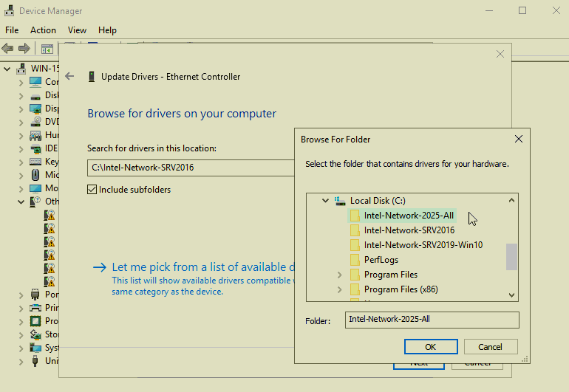This screenshot has height=392, width=569.
Task: Click the show/hide console tree toolbar icon
Action: pyautogui.click(x=47, y=49)
